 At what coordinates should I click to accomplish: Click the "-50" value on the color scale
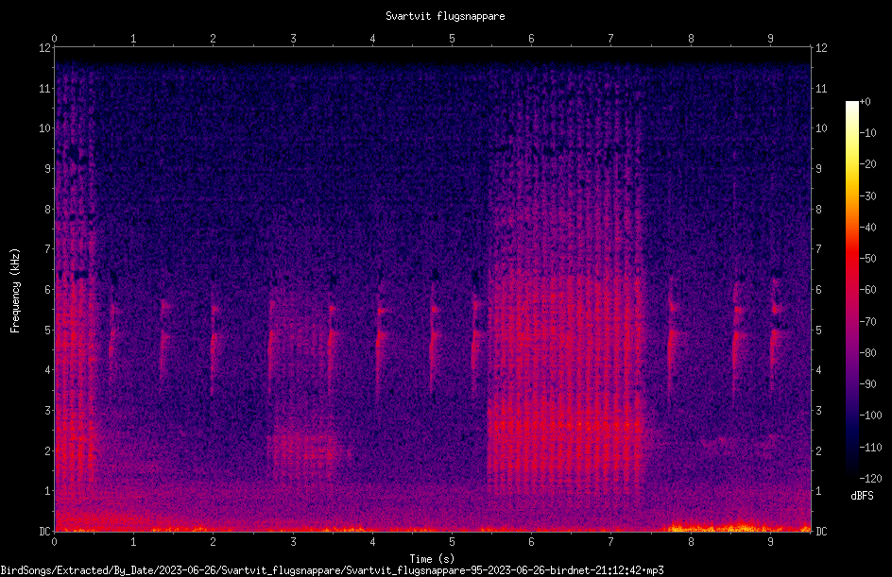click(x=868, y=259)
